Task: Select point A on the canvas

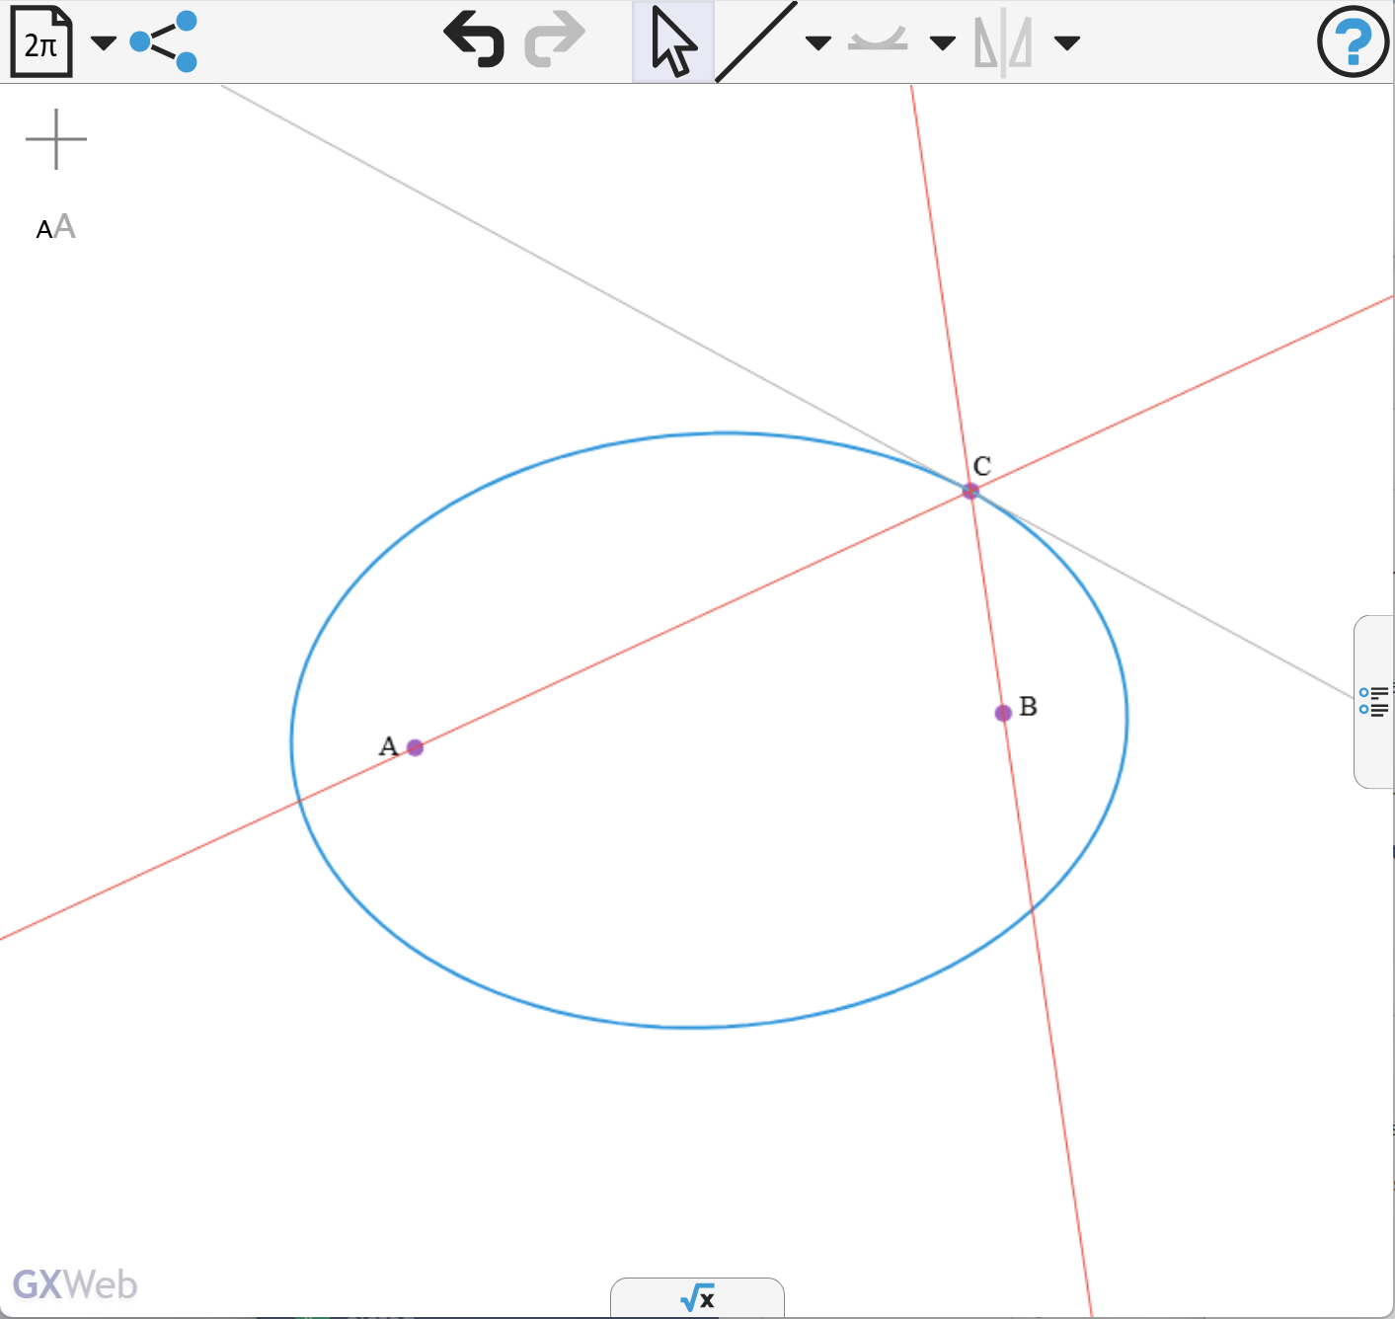Action: click(415, 747)
